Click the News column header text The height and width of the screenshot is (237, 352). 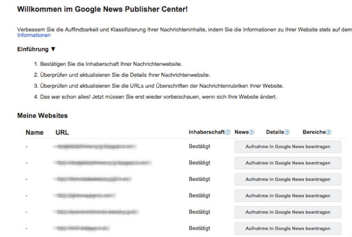coord(241,132)
